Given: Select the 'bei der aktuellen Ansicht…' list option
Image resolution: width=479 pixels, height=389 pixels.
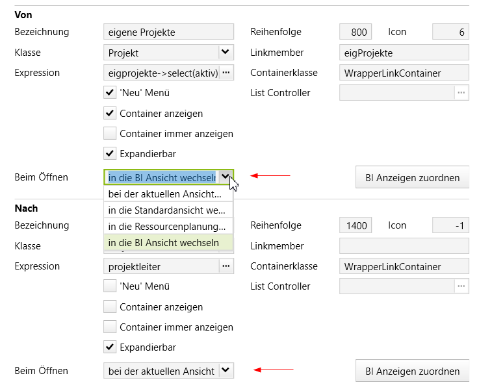Looking at the screenshot, I should (x=168, y=194).
